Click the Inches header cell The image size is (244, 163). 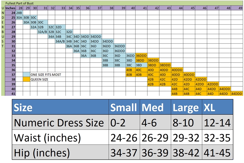pyautogui.click(x=10, y=8)
